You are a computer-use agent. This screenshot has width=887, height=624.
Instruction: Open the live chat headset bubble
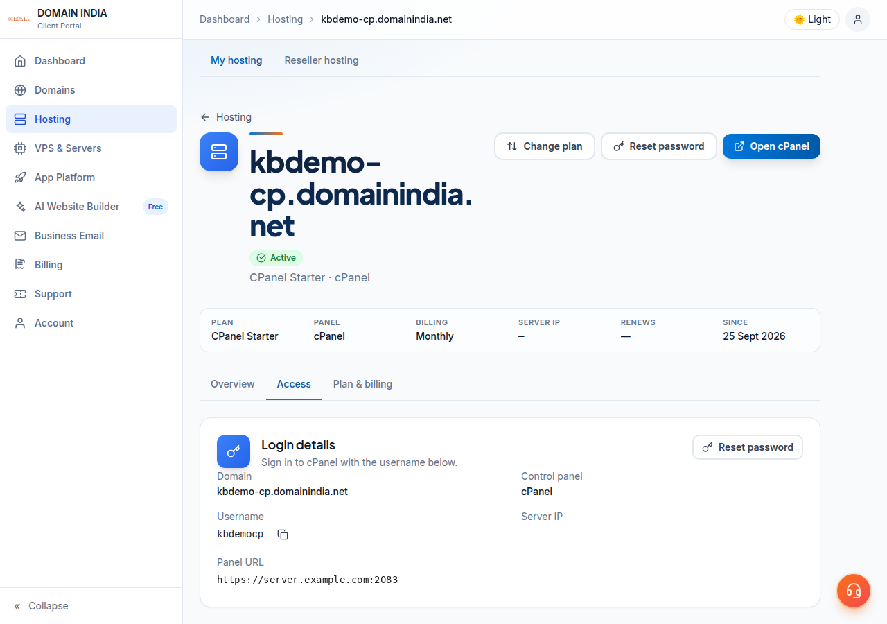(854, 591)
